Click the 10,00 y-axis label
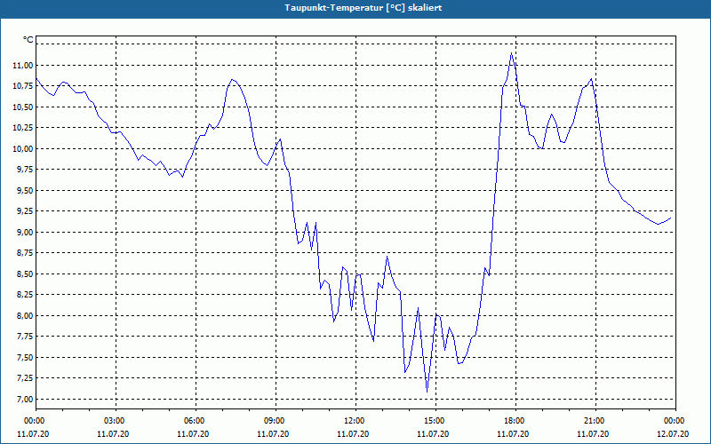 (24, 148)
